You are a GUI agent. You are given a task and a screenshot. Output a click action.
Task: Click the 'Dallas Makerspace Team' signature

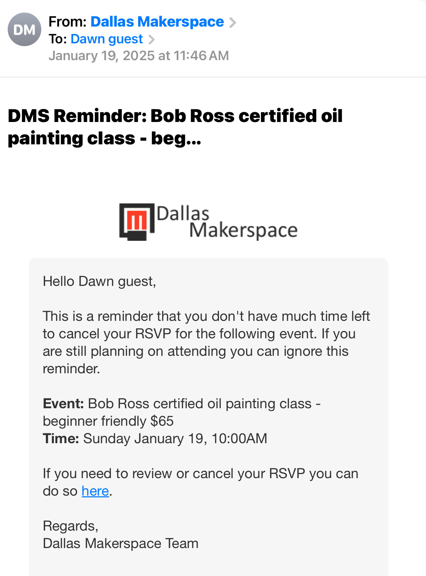[121, 543]
